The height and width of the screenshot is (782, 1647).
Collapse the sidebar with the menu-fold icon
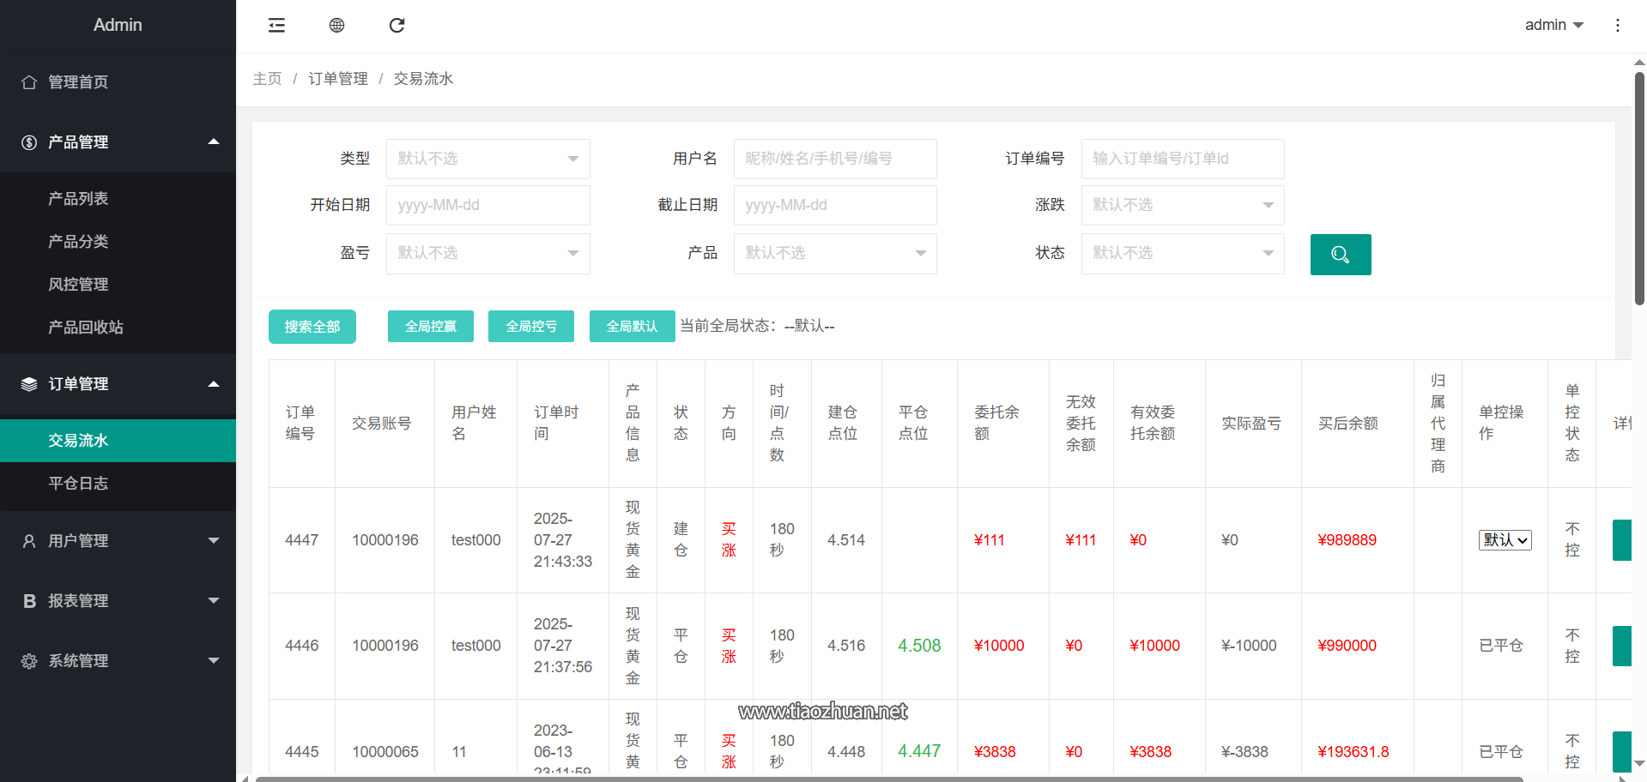pyautogui.click(x=276, y=26)
